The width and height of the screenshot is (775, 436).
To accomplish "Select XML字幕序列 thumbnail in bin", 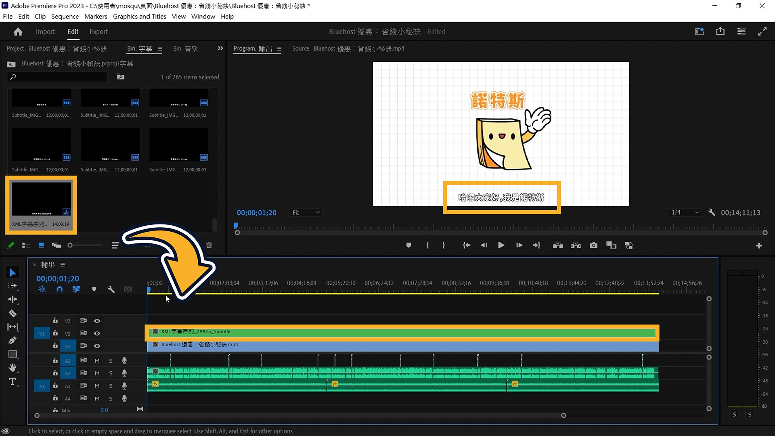I will pos(41,199).
